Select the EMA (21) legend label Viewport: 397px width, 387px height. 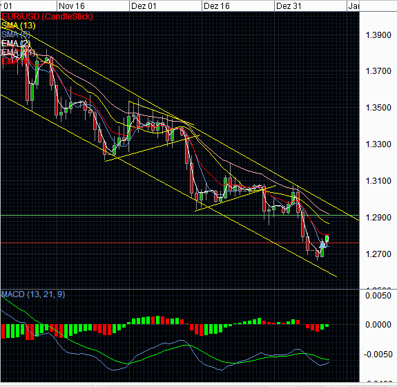coord(18,53)
